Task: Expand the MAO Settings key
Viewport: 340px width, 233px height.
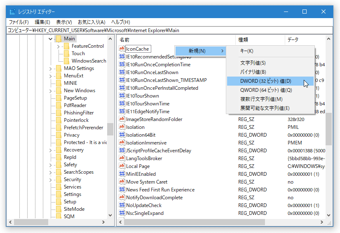Action: 51,69
